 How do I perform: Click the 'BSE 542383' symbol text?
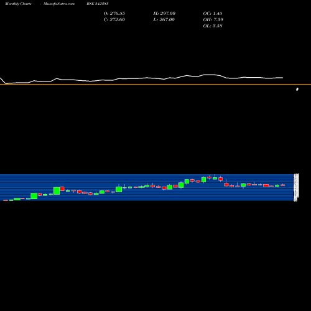tap(98, 4)
